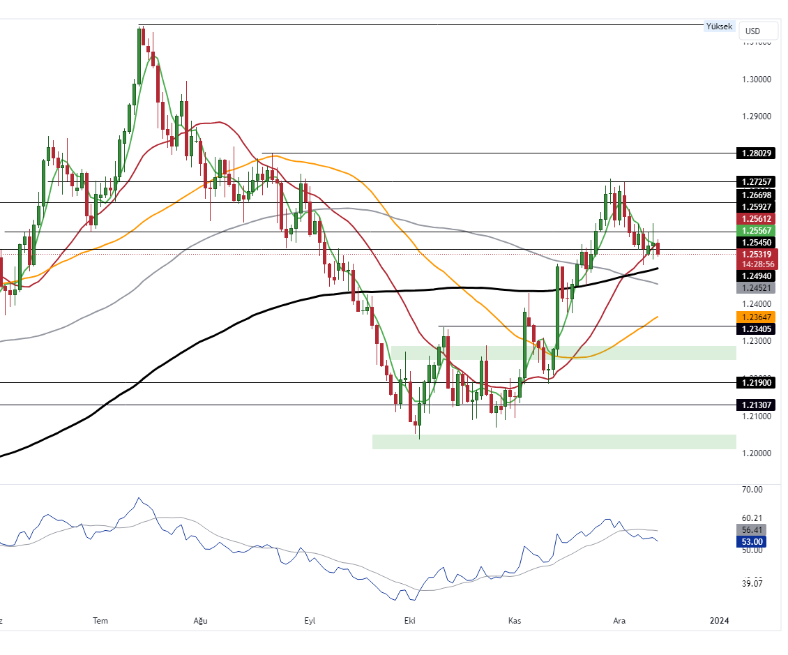
Task: Click the orange 1.23647 moving average label
Action: coord(757,317)
